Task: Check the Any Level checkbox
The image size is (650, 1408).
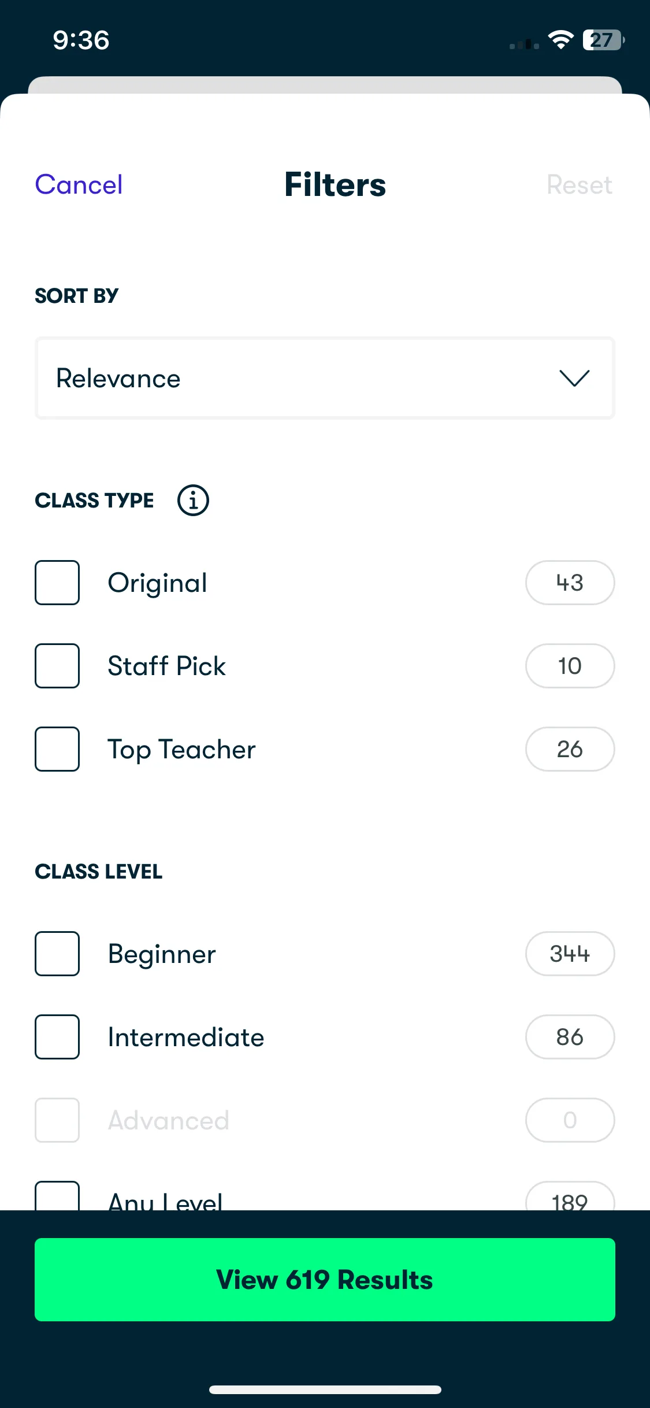Action: pyautogui.click(x=57, y=1196)
